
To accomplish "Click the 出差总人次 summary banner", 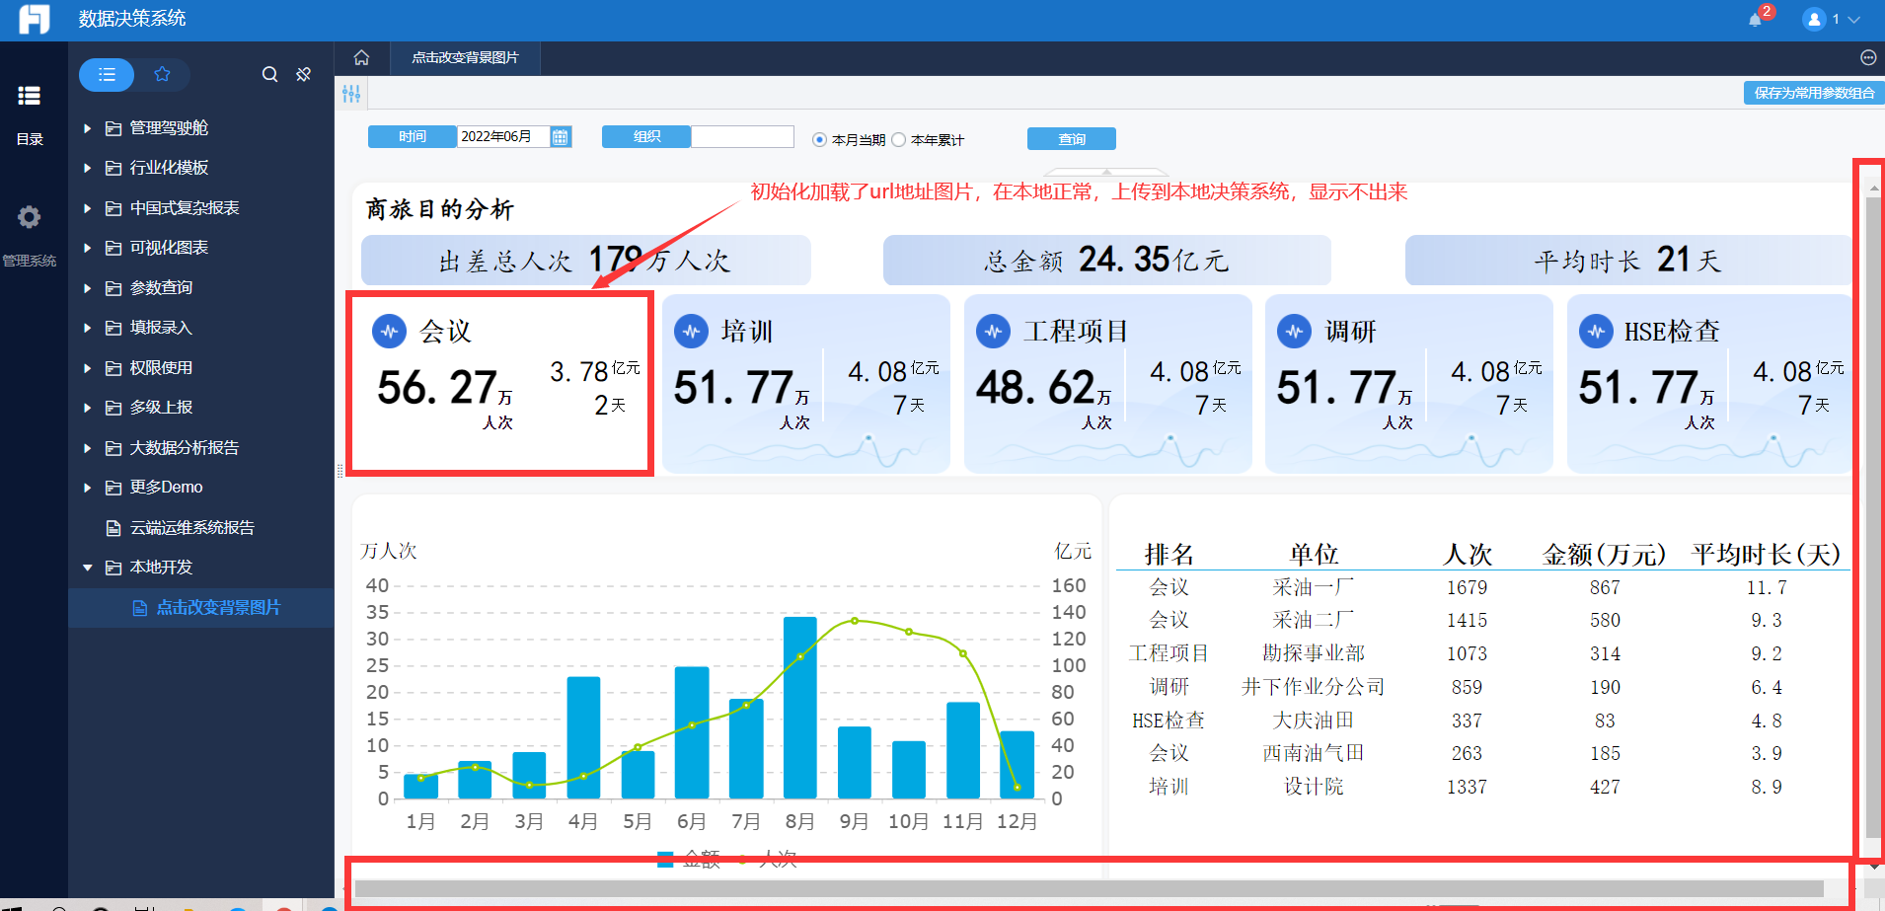I will 586,261.
